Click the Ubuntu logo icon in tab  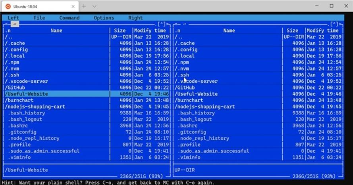(8, 6)
